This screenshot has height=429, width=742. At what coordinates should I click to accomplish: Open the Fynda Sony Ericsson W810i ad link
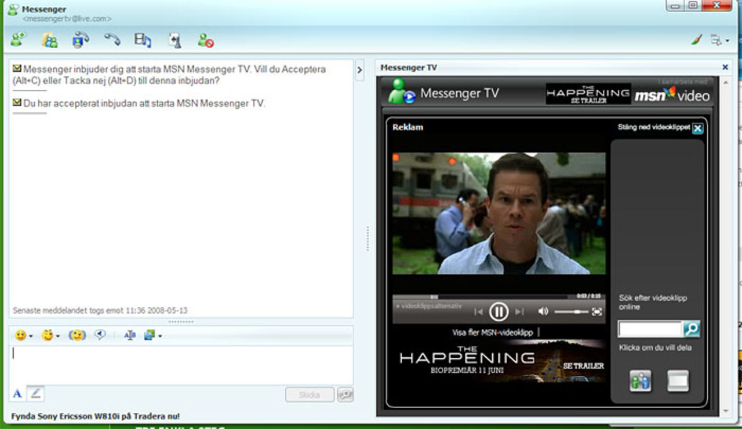click(x=96, y=416)
